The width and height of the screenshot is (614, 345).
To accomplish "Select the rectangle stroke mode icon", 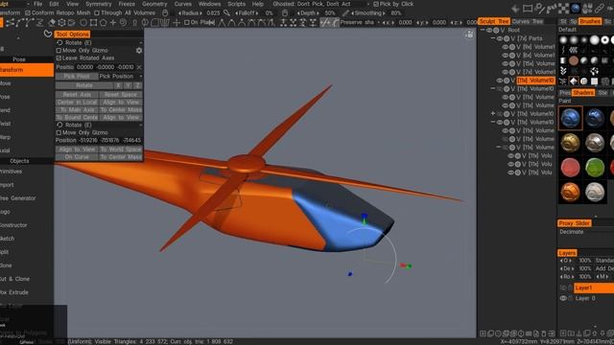I will click(93, 23).
